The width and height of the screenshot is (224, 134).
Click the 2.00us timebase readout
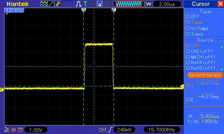[x=167, y=4]
